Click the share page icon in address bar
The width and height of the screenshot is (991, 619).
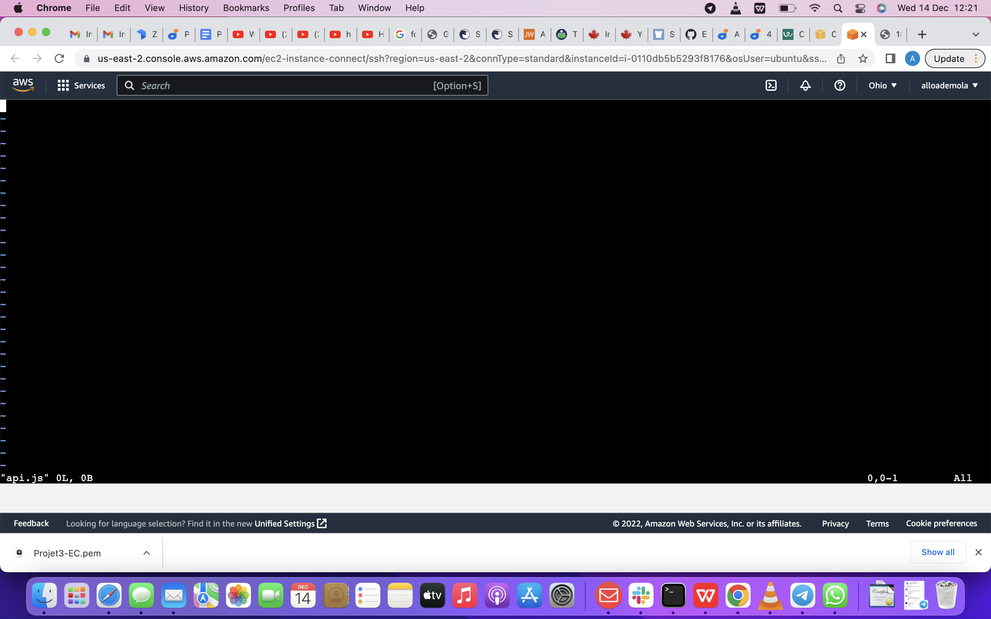click(x=841, y=58)
